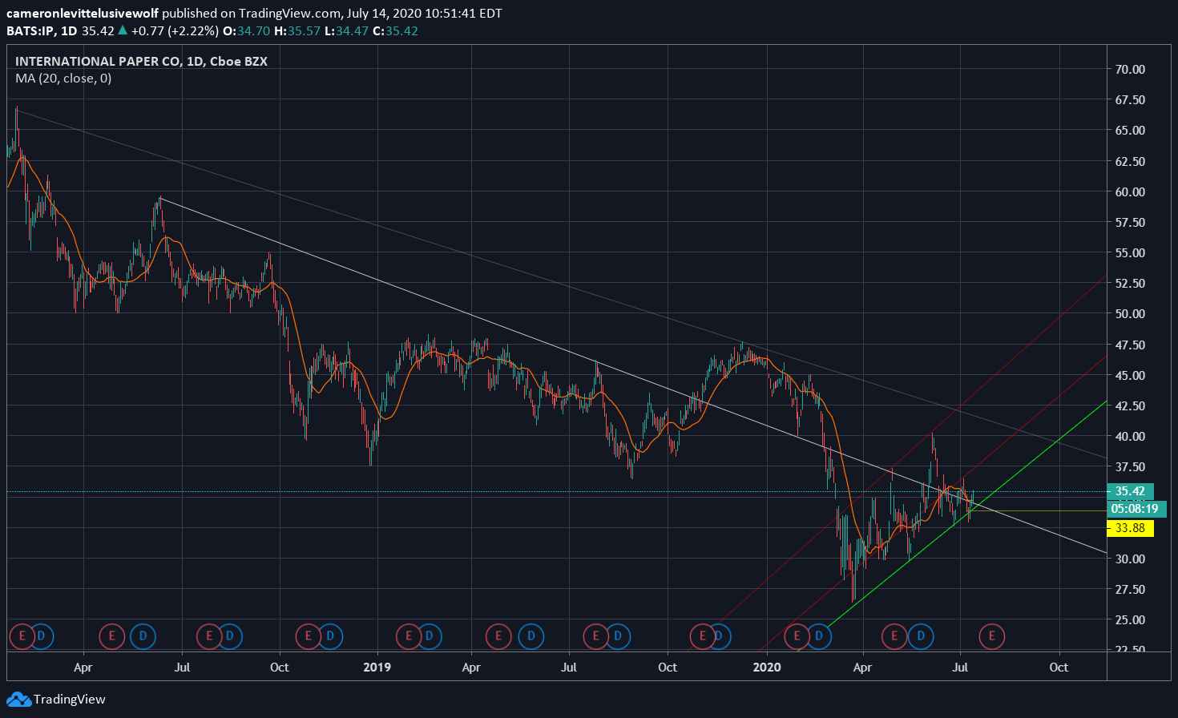Click the 50.00 price axis label
The height and width of the screenshot is (718, 1178).
[x=1130, y=313]
